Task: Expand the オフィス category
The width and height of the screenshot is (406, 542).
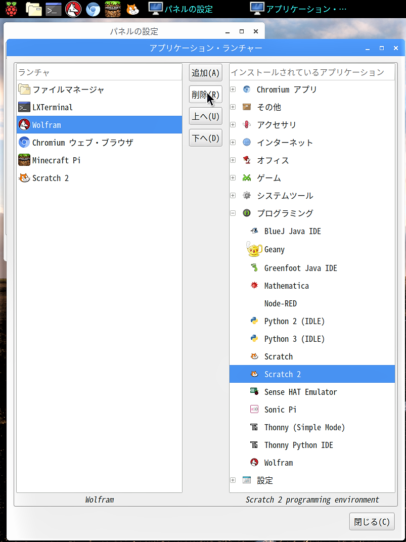Action: pos(233,160)
